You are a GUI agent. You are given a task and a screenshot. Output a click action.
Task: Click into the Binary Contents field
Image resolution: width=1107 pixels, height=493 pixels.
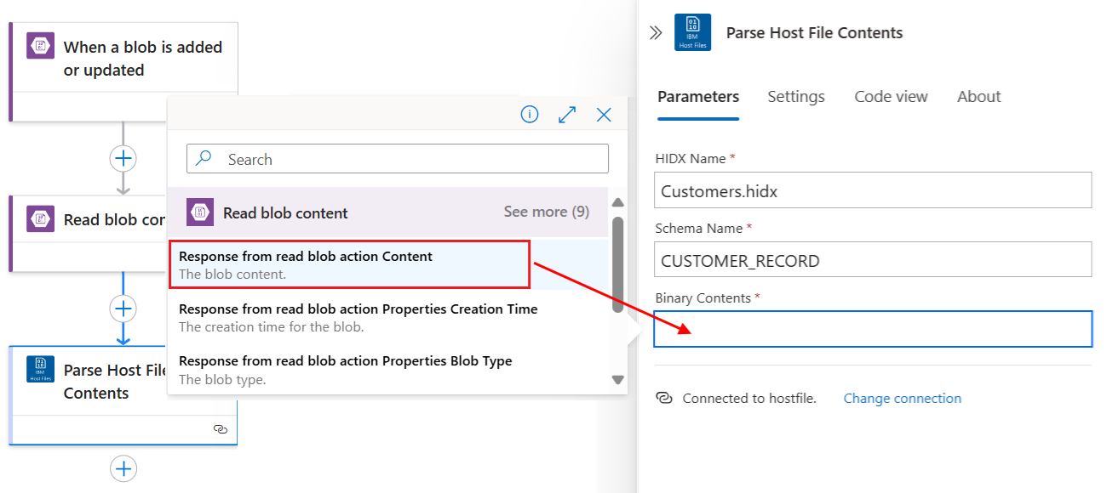pos(873,329)
